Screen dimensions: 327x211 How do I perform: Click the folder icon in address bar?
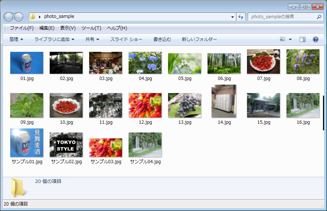(x=33, y=16)
